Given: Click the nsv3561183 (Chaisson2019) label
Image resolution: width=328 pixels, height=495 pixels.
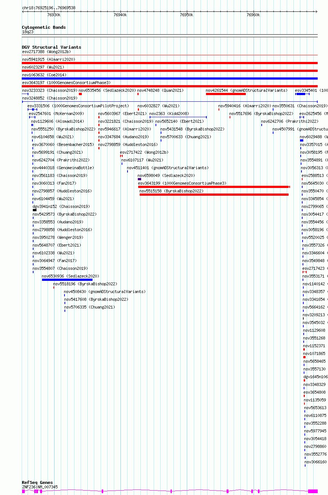Looking at the screenshot, I should [60, 175].
